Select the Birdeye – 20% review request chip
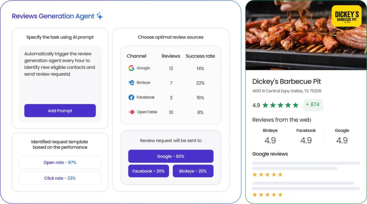367x204 pixels. click(193, 171)
